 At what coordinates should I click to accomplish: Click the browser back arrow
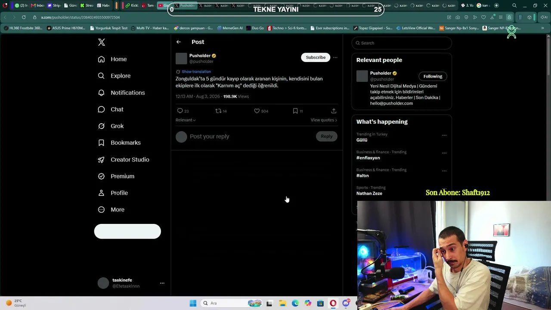tap(5, 17)
